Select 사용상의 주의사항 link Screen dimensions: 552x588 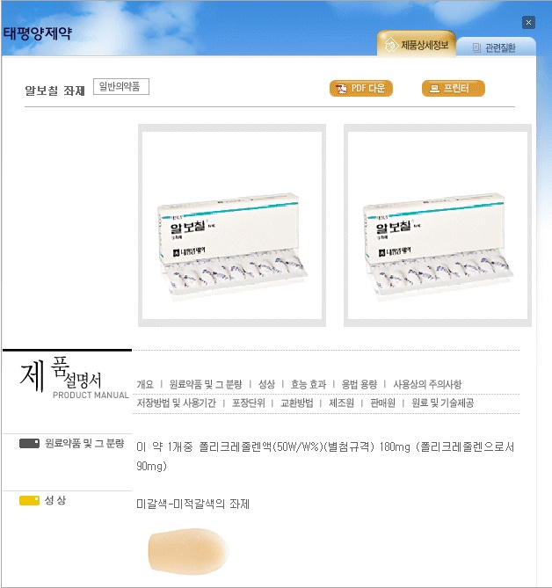tap(427, 384)
